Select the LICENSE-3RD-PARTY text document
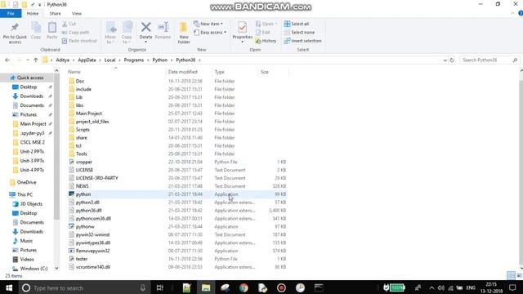The width and height of the screenshot is (523, 294). pos(96,178)
